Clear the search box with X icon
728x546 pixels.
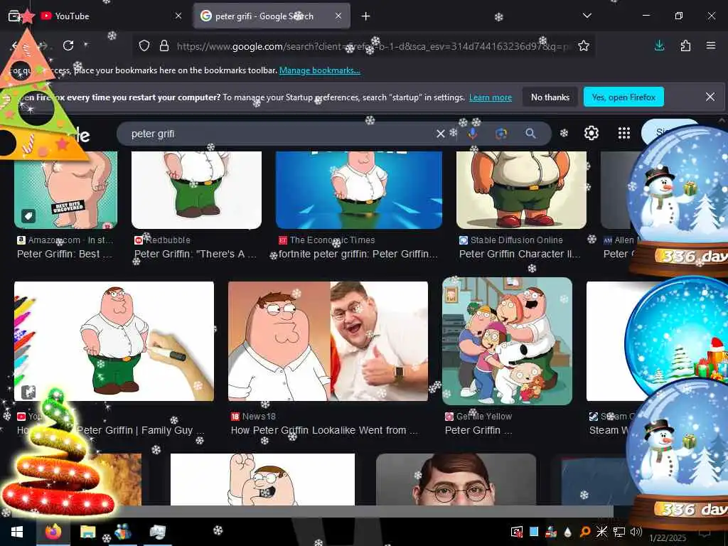coord(441,134)
